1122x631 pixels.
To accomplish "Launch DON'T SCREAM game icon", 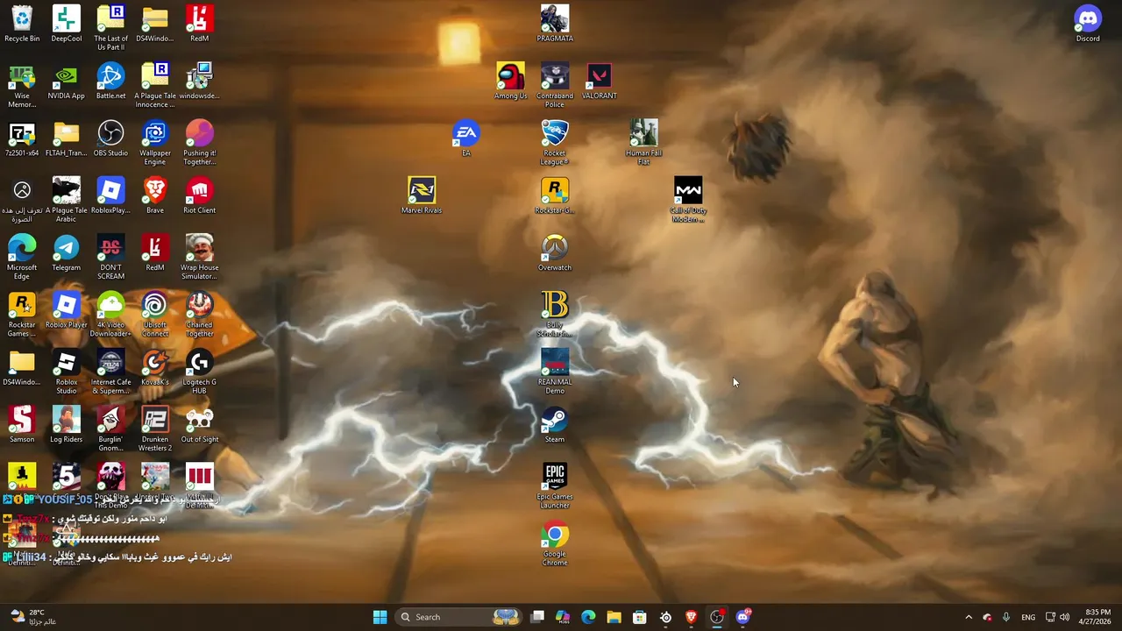I will click(x=110, y=258).
